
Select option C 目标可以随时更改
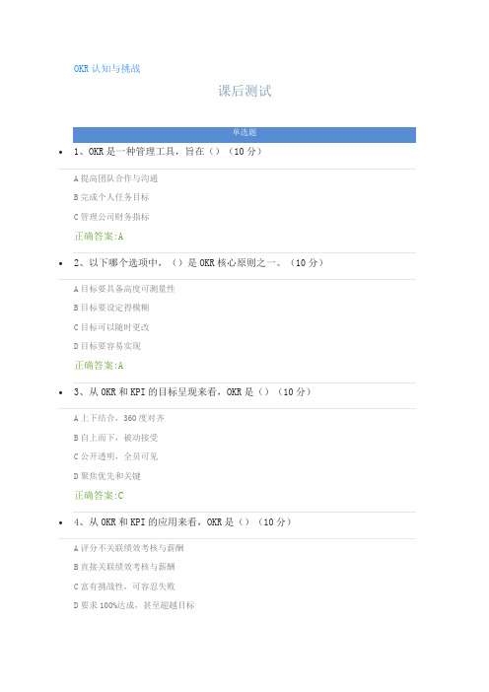[111, 327]
